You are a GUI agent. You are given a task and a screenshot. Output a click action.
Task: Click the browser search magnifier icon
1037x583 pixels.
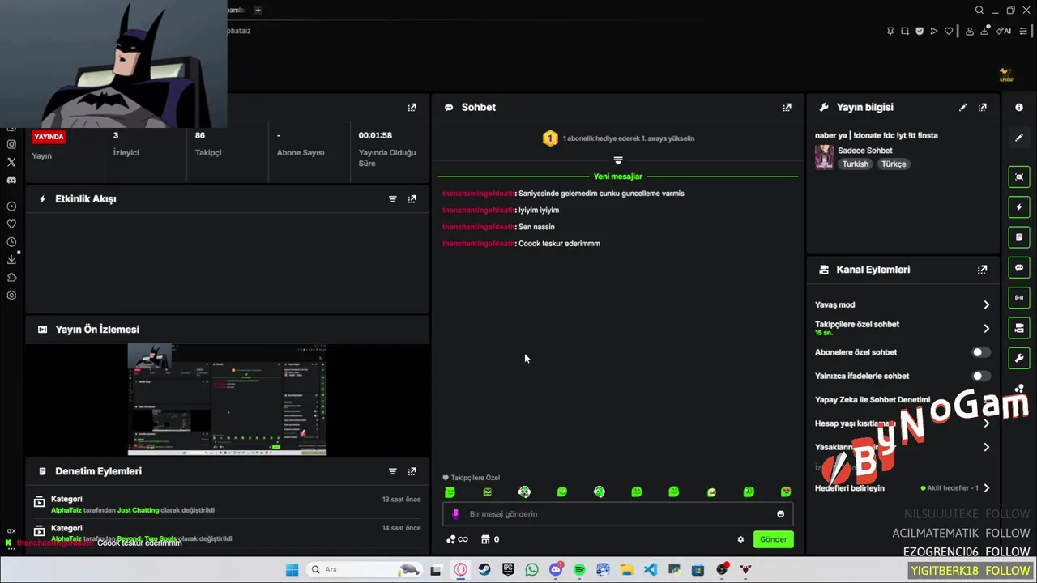coord(979,11)
